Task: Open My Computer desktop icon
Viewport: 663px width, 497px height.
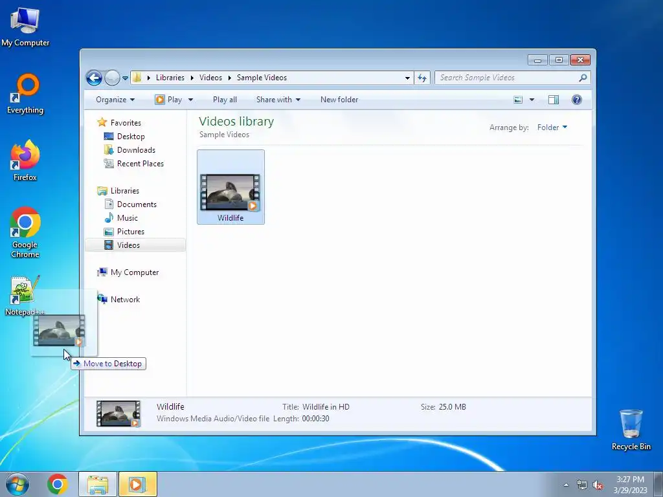Action: pos(25,27)
